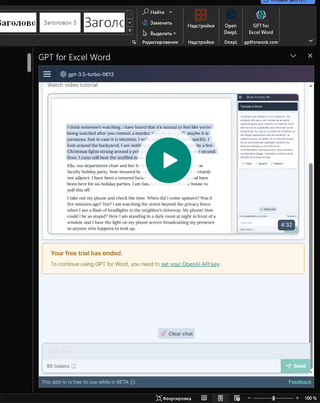Viewport: 320px width, 403px height.
Task: Click the zoom slider handle
Action: pyautogui.click(x=273, y=398)
